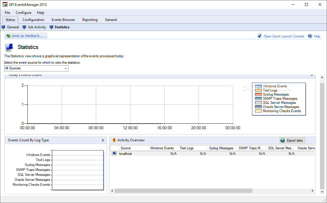Screen dimensions: 327x203
Task: Select the localhost row in Activity Overview
Action: [212, 154]
